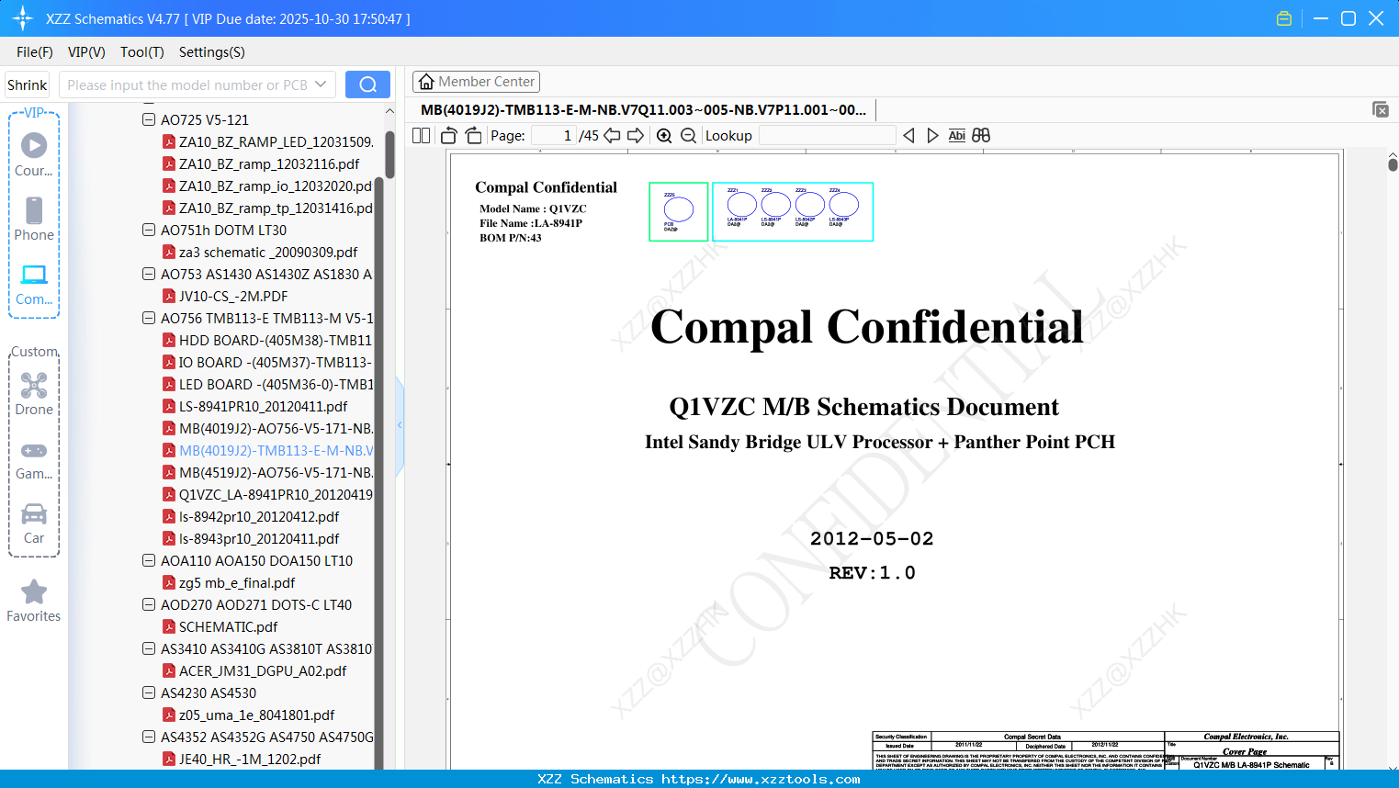Screen dimensions: 1399x788
Task: Find previous lookup match
Action: 908,135
